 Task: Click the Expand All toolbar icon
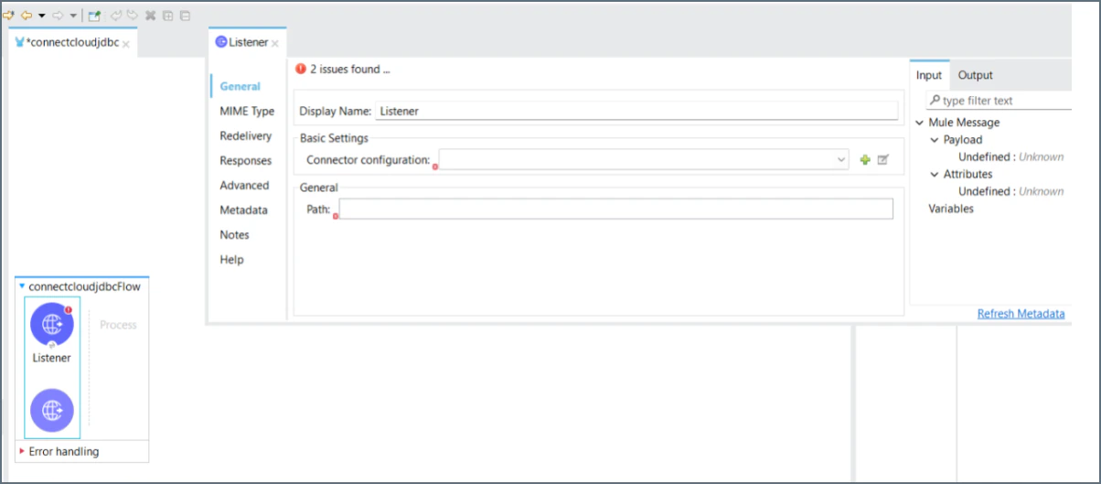coord(168,16)
